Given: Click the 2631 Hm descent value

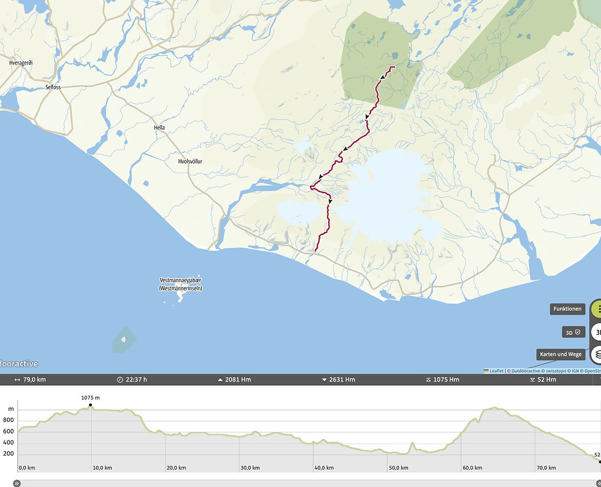Looking at the screenshot, I should coord(342,380).
